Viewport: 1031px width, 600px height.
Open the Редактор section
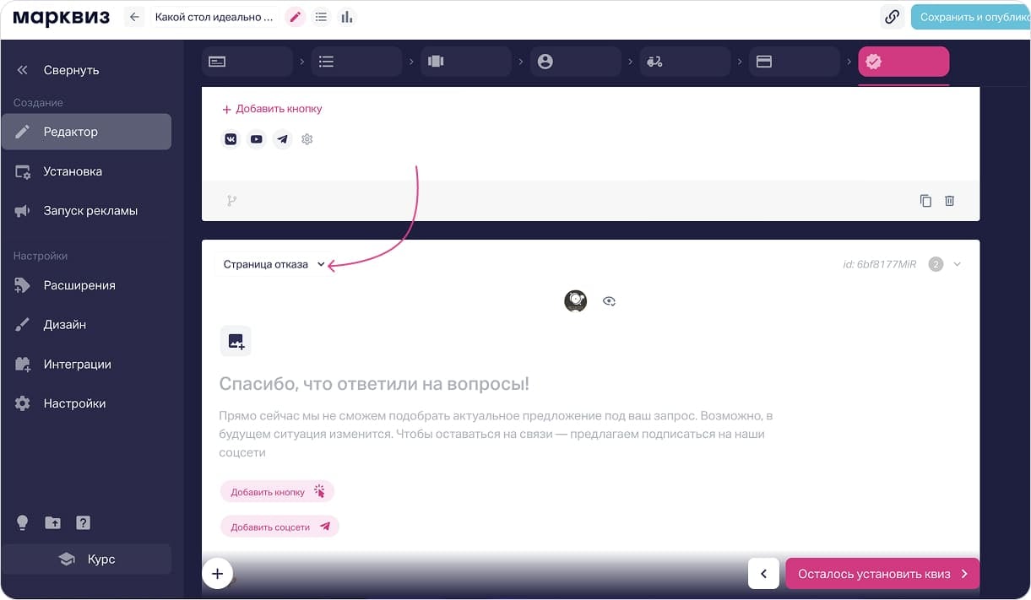pos(86,132)
